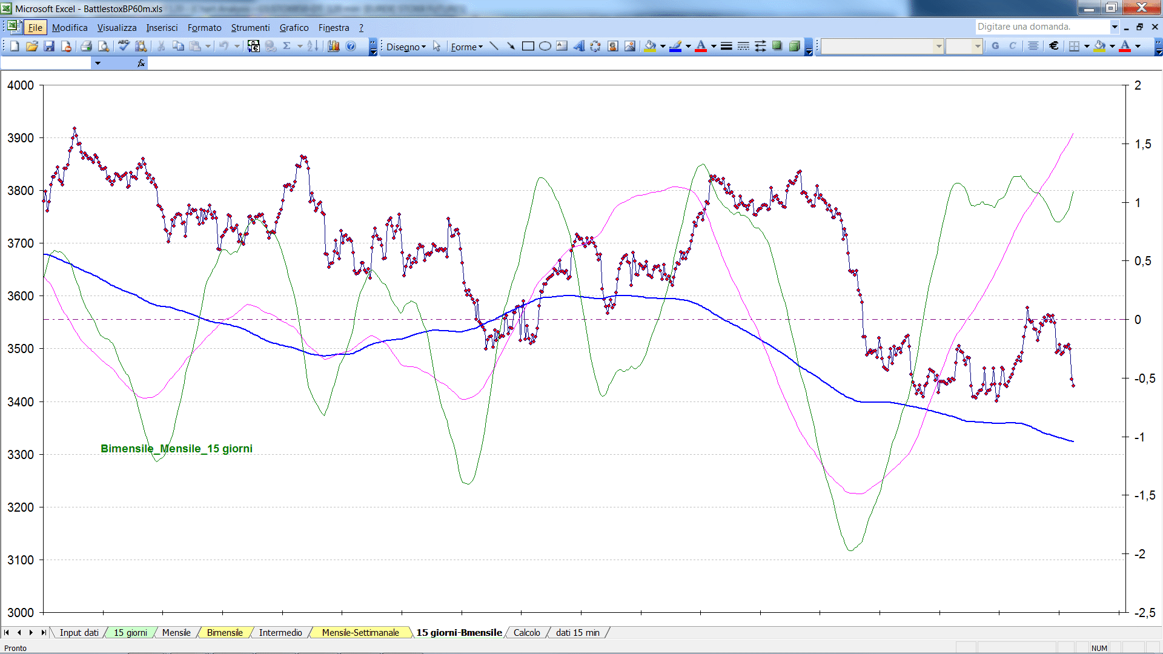Toggle bold G formatting button

click(x=995, y=46)
